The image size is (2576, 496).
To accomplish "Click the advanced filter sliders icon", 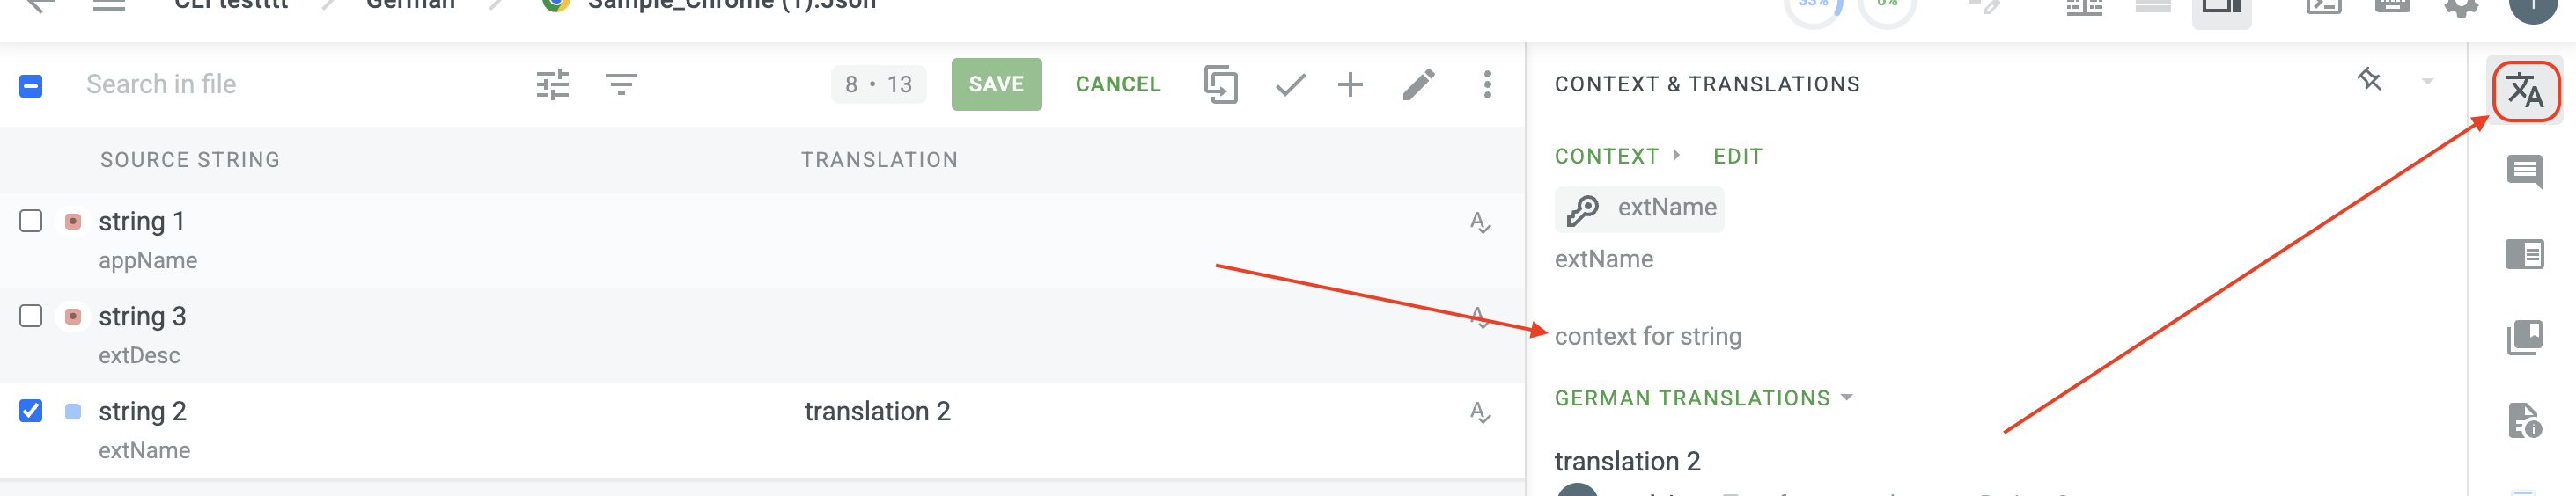I will 552,84.
